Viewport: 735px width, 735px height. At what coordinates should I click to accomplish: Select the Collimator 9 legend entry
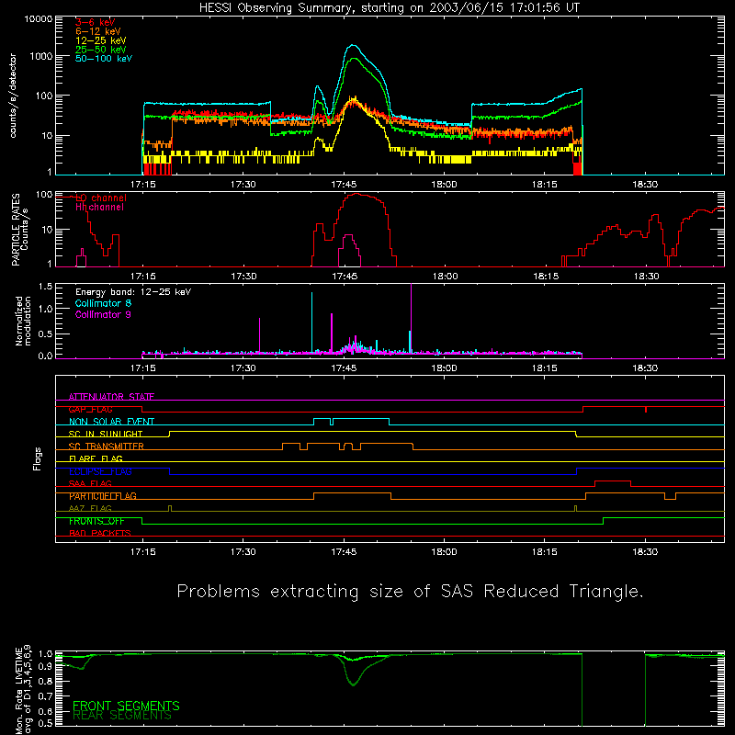[x=103, y=314]
